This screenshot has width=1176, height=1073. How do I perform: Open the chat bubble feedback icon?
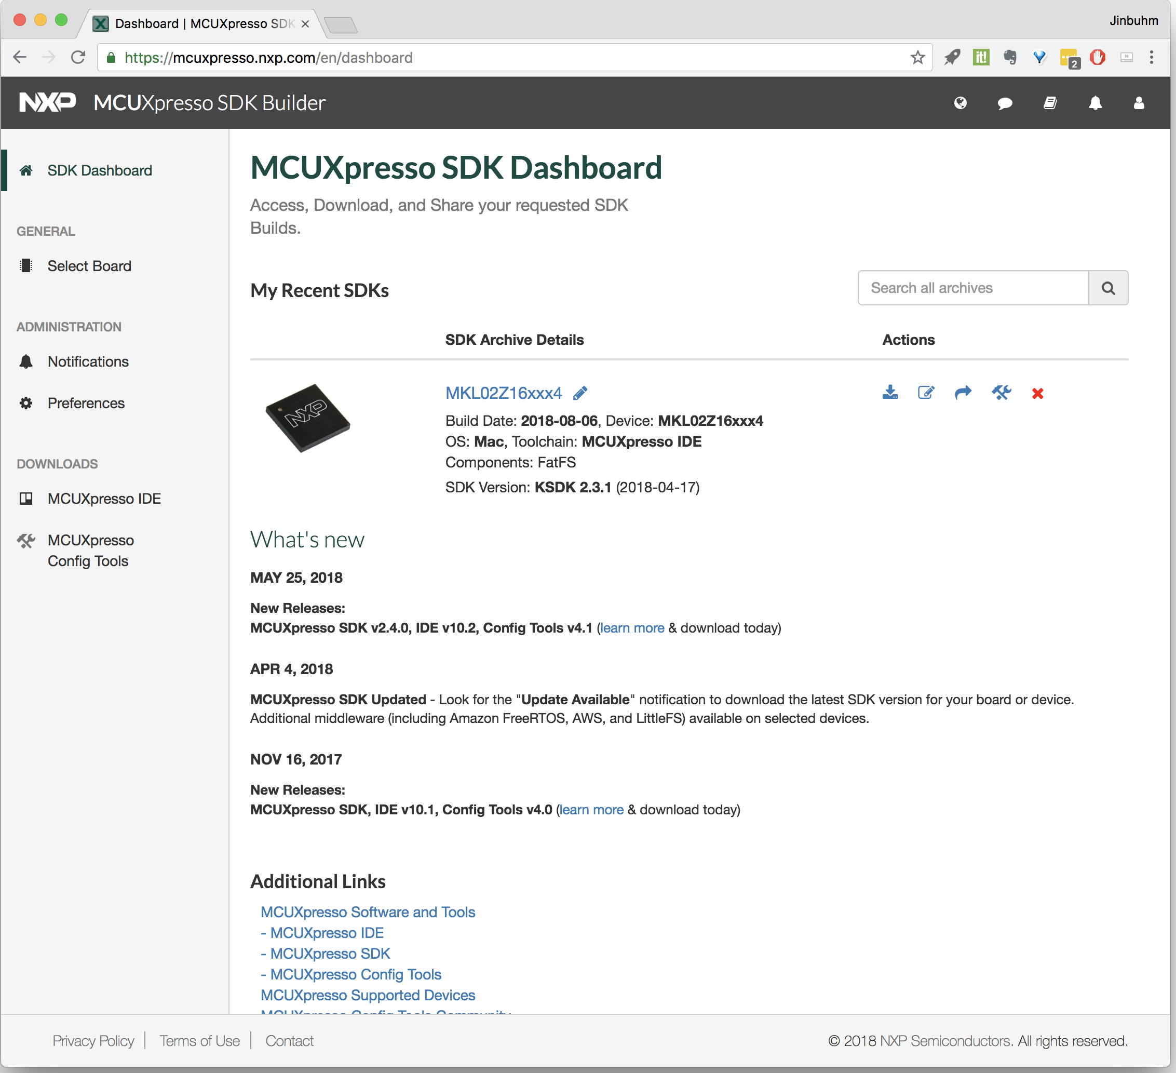coord(1005,104)
